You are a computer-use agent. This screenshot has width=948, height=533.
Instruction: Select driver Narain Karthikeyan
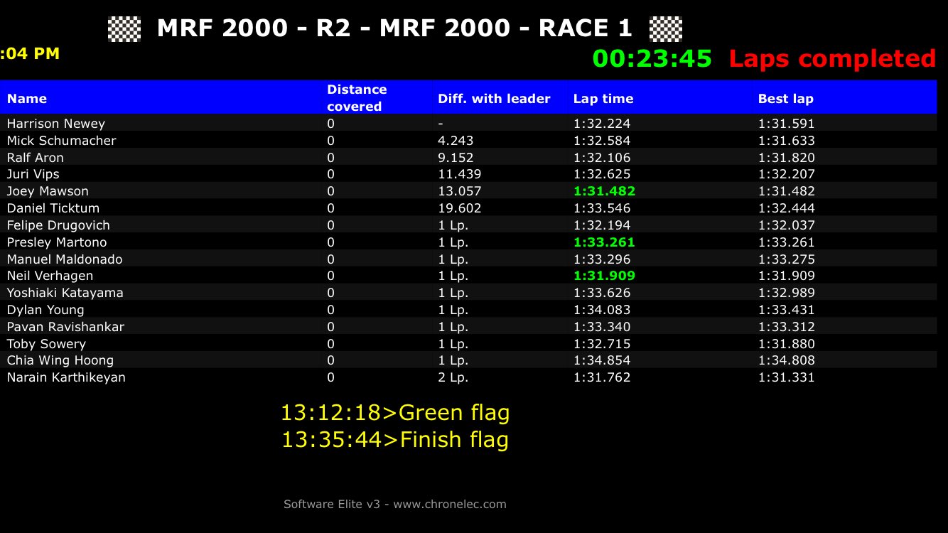(66, 377)
